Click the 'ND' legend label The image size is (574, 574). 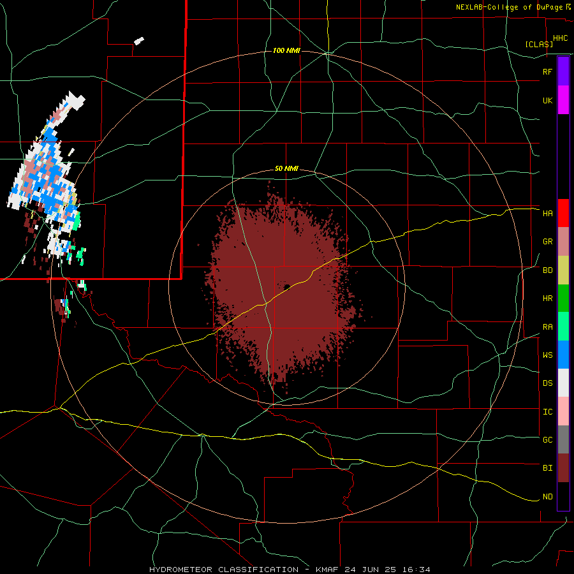coord(547,497)
